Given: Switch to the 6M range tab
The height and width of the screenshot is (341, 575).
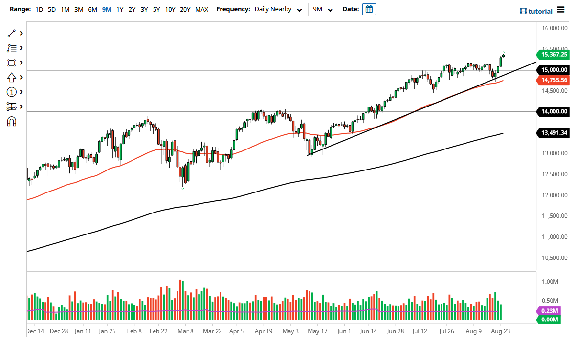Looking at the screenshot, I should click(92, 9).
